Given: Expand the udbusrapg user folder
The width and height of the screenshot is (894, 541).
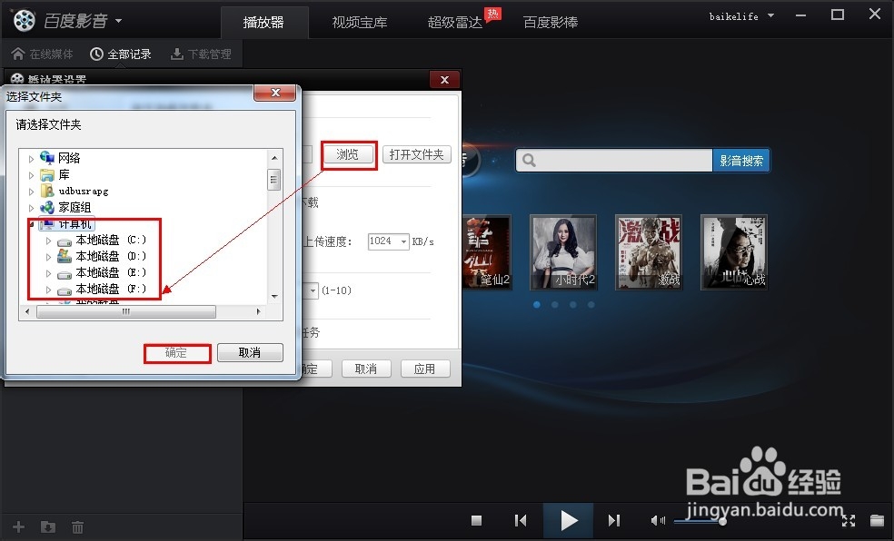Looking at the screenshot, I should click(x=32, y=192).
